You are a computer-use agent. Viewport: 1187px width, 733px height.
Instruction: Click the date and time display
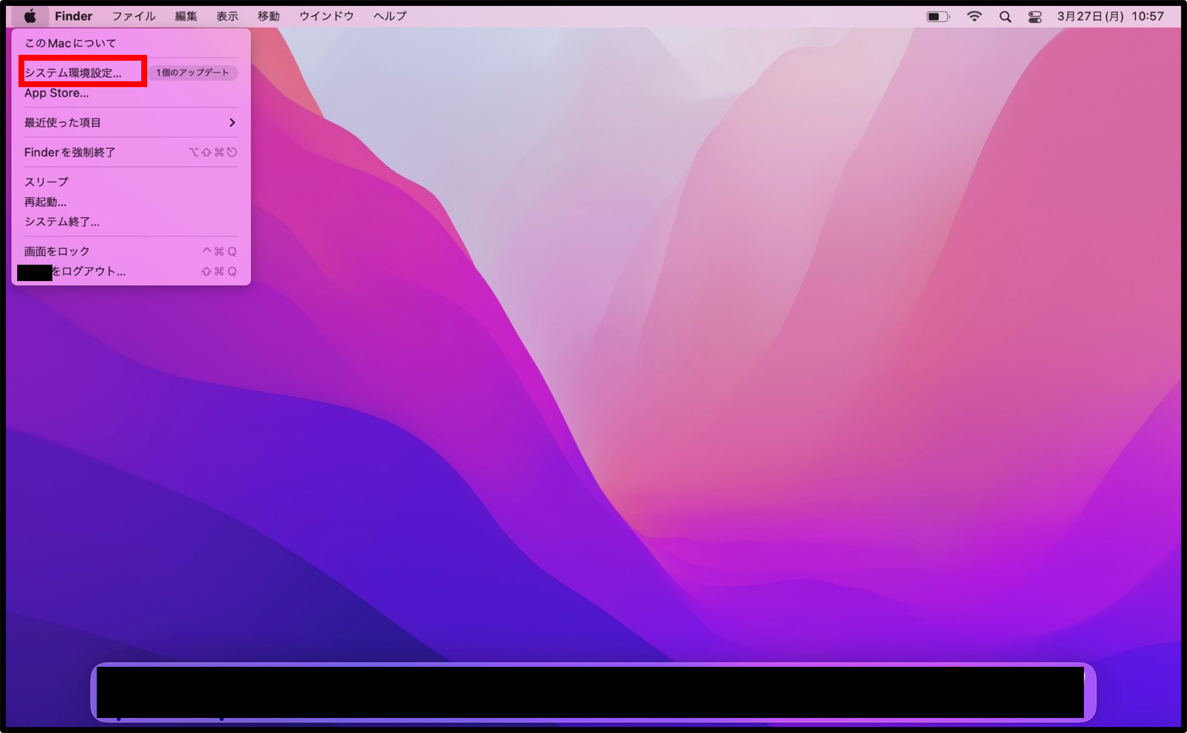click(x=1110, y=16)
